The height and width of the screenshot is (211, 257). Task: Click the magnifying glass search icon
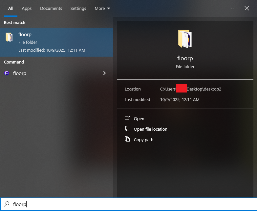click(x=7, y=204)
